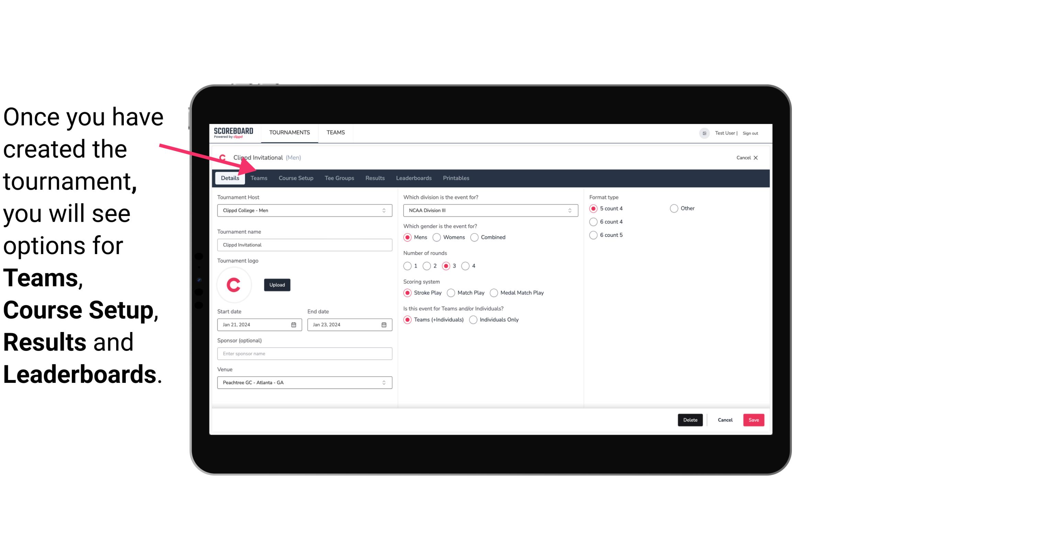Select the Womens gender radio button
The height and width of the screenshot is (559, 1040).
(438, 237)
